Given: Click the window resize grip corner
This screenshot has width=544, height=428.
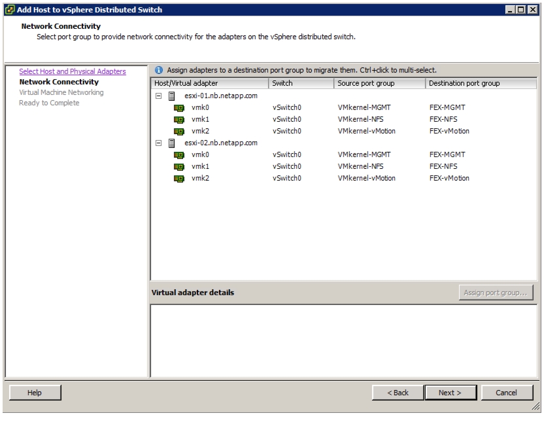Looking at the screenshot, I should pyautogui.click(x=536, y=407).
